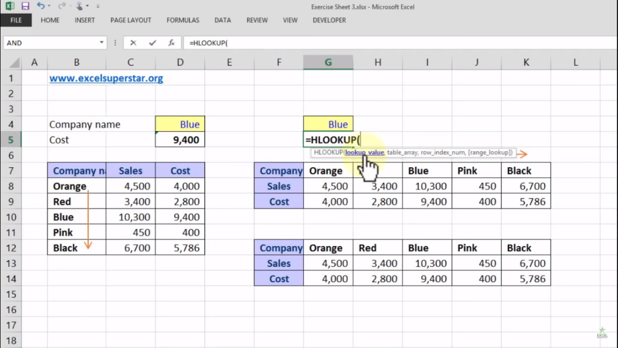Image resolution: width=618 pixels, height=348 pixels.
Task: Expand the Name Box dropdown arrow
Action: [x=101, y=43]
